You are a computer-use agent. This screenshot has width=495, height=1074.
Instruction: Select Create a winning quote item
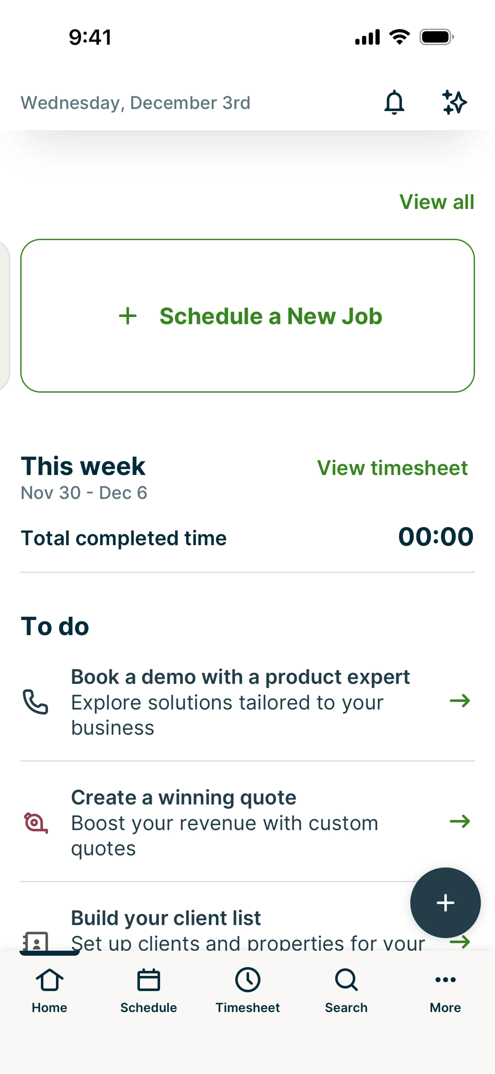183,797
